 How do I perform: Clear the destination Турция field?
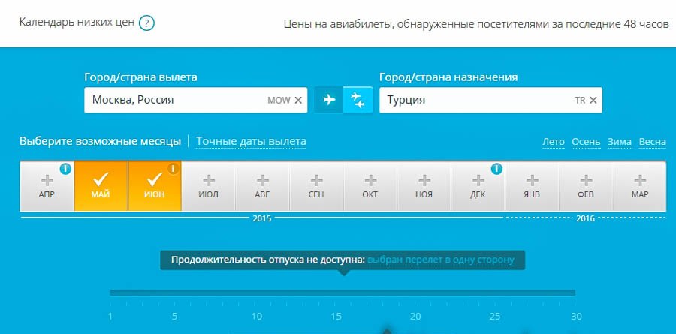593,100
